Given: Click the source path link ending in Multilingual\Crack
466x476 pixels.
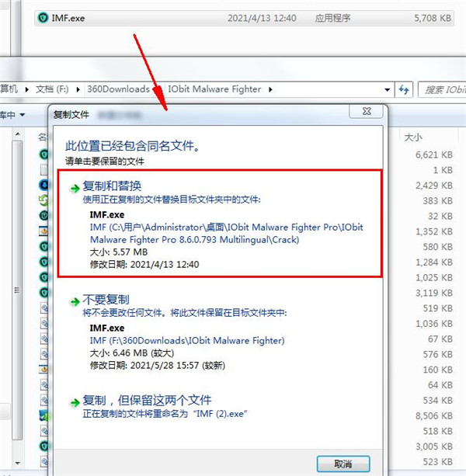Looking at the screenshot, I should pyautogui.click(x=226, y=234).
